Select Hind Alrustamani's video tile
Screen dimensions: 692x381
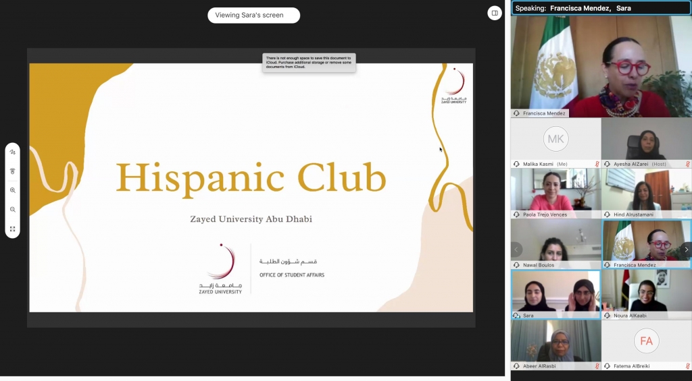coord(646,189)
